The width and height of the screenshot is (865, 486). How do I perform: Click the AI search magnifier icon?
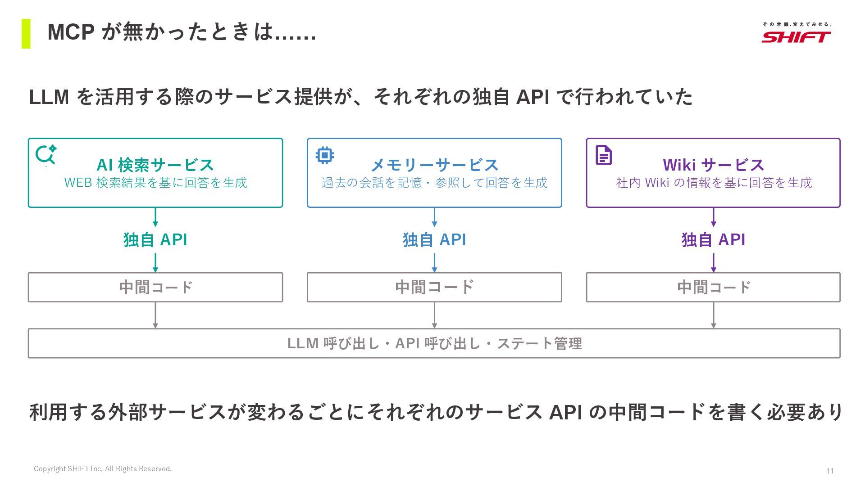pos(46,155)
